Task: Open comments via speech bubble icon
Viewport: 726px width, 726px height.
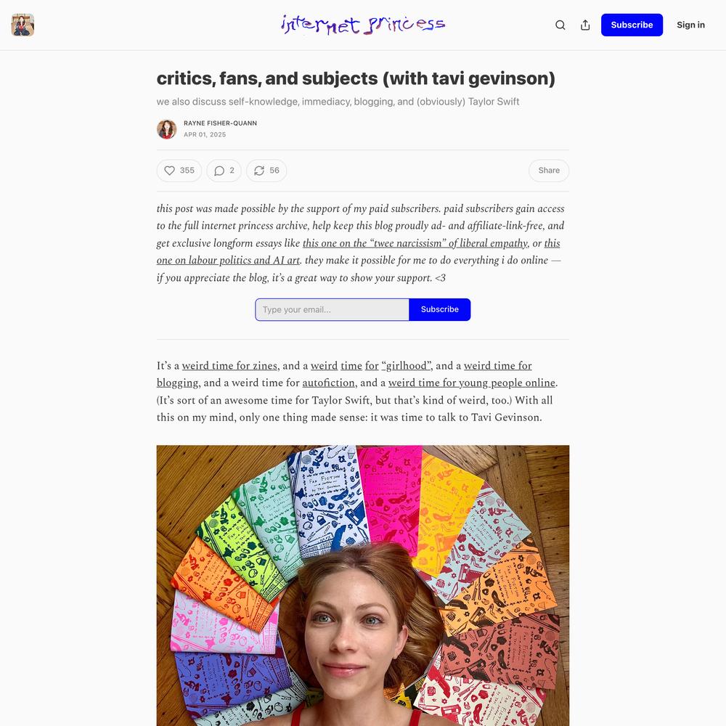Action: pos(224,171)
